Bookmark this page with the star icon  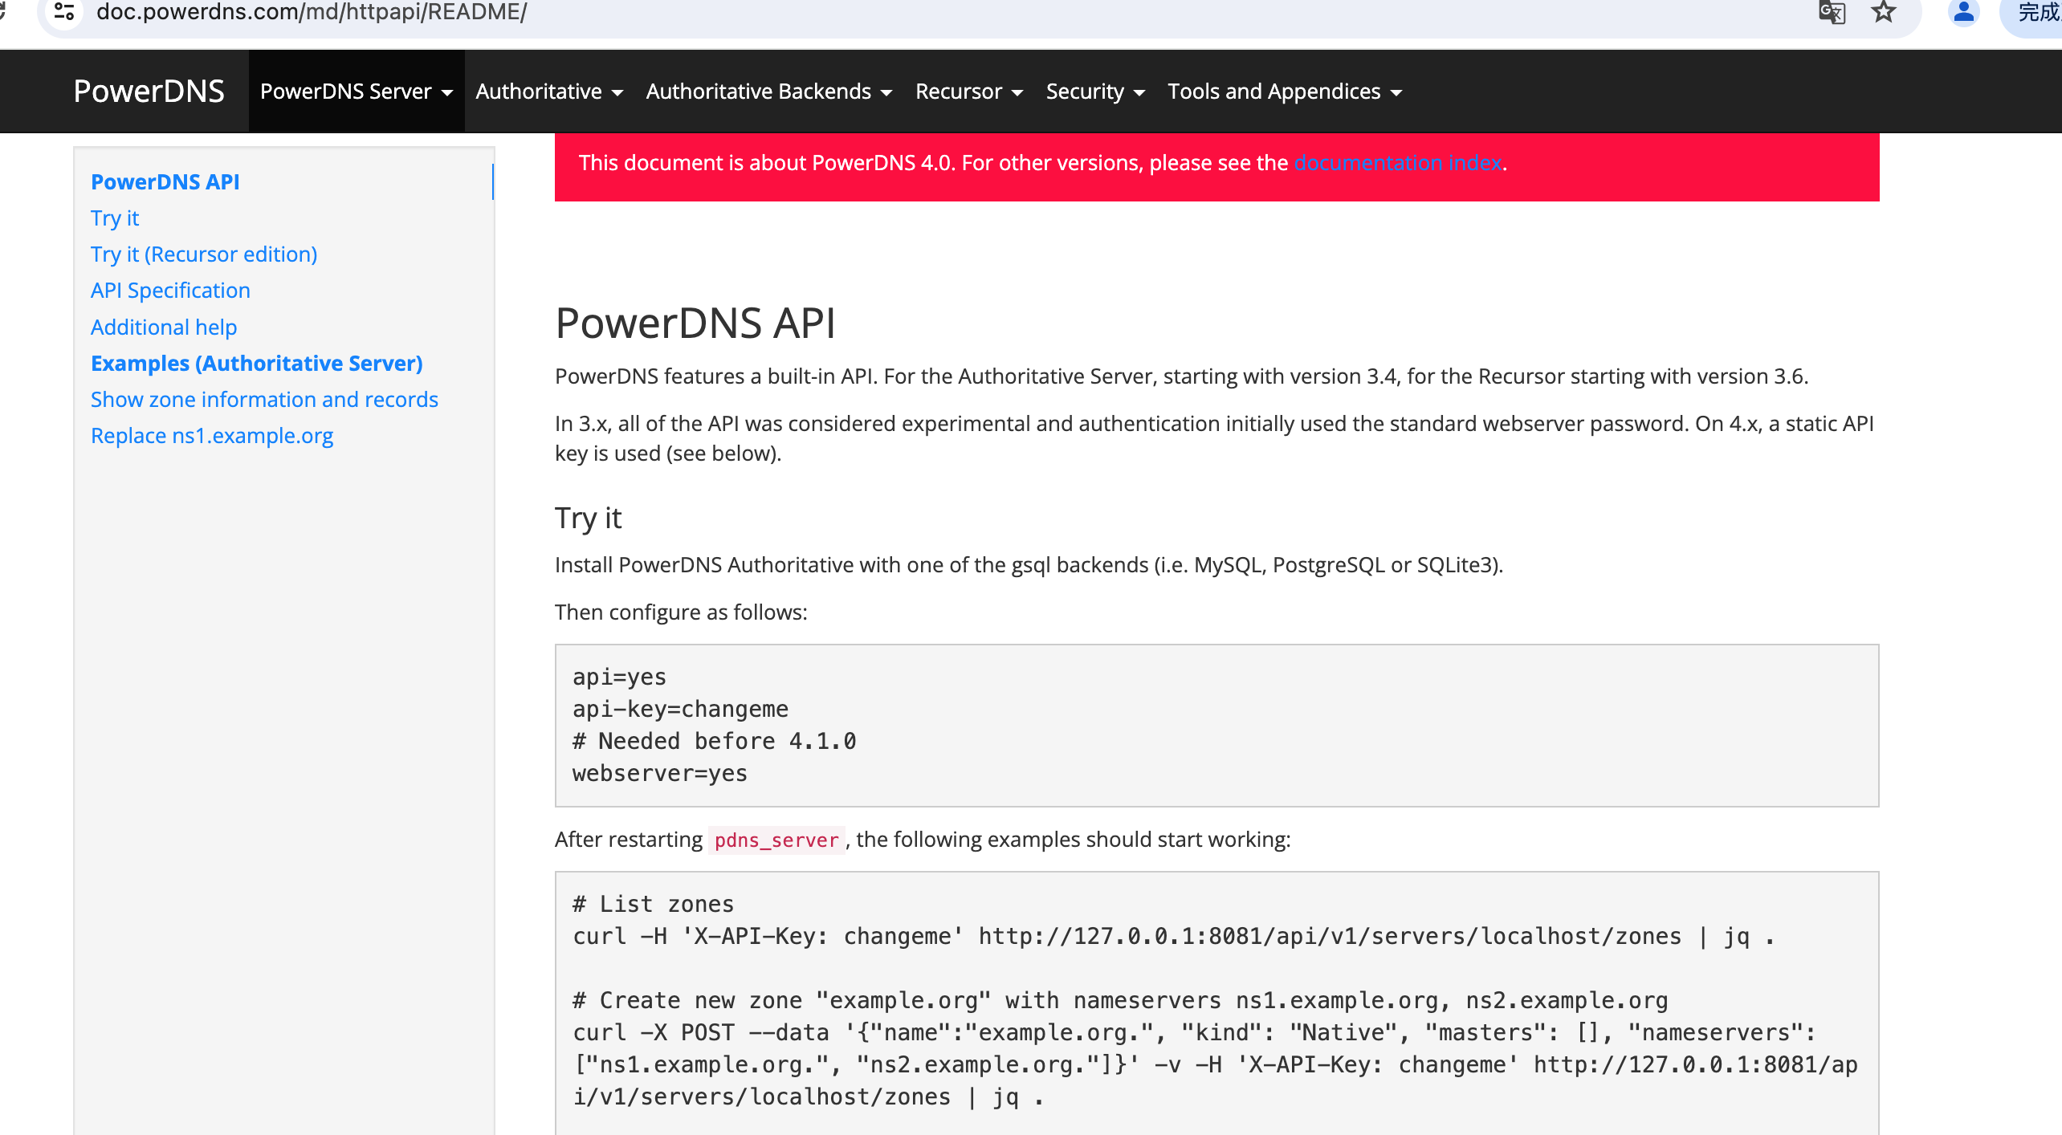point(1883,13)
